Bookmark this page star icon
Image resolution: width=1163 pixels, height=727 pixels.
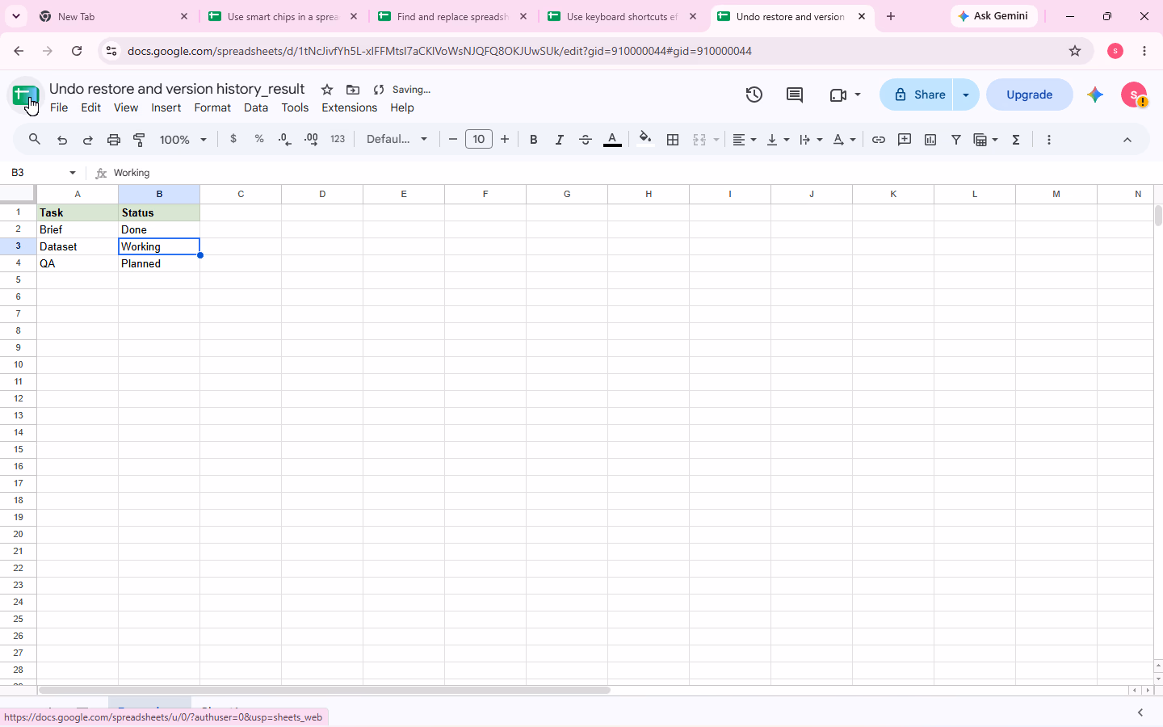tap(1075, 51)
